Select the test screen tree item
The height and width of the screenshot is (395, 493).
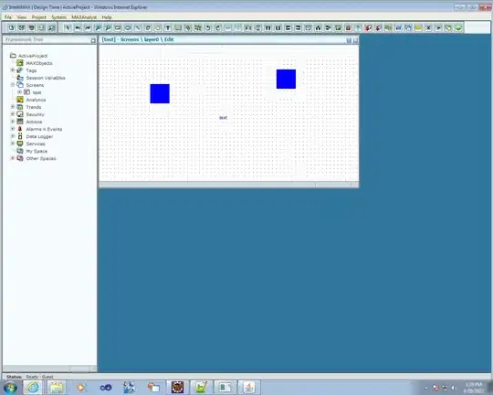(37, 92)
